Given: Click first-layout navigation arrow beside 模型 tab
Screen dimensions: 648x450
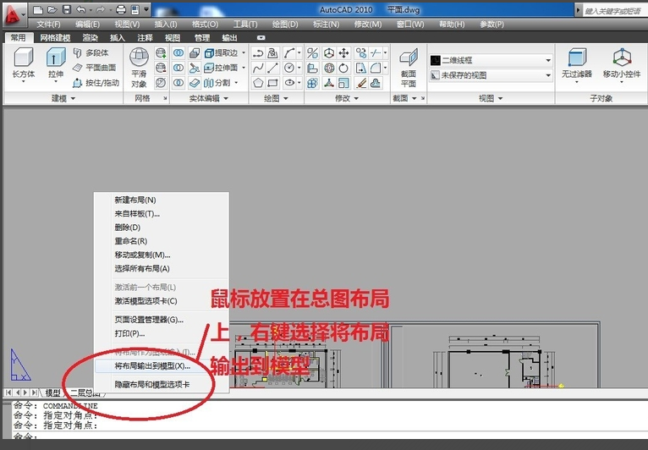Looking at the screenshot, I should (x=8, y=392).
